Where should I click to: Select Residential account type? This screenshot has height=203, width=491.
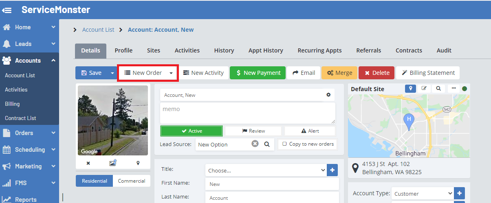click(95, 181)
